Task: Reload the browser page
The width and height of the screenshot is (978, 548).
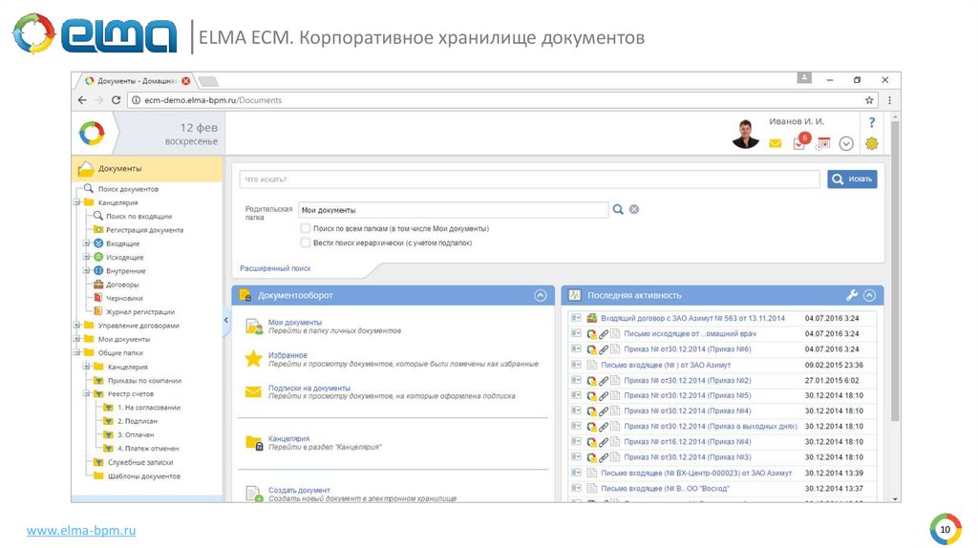Action: click(x=116, y=99)
